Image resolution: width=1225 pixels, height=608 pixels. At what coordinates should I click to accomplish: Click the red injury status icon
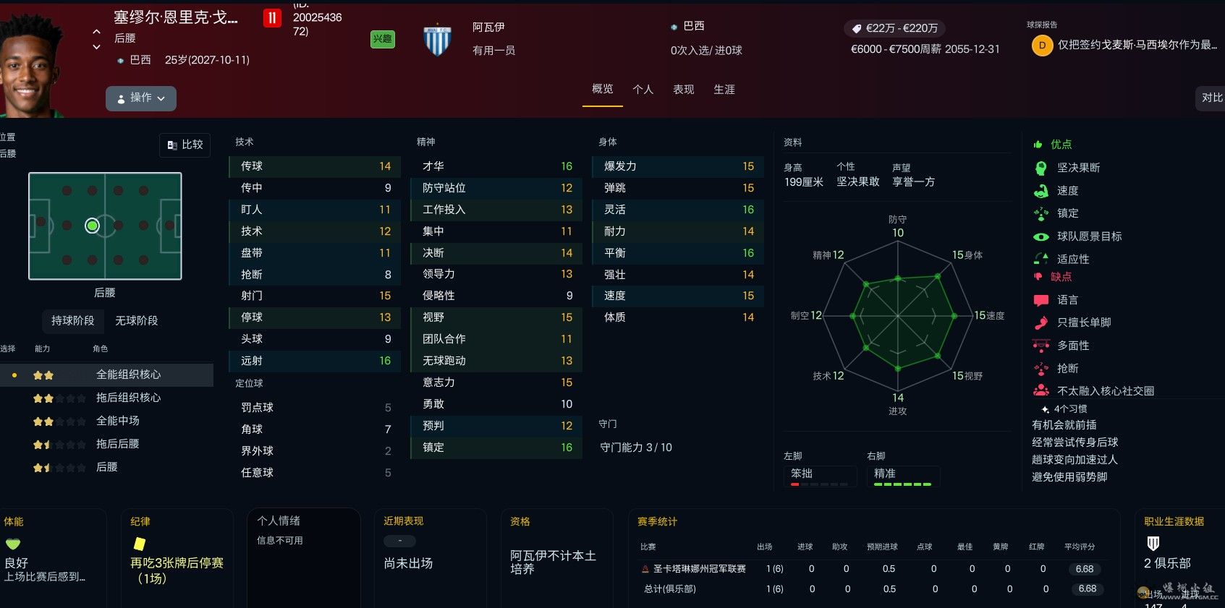pyautogui.click(x=272, y=18)
